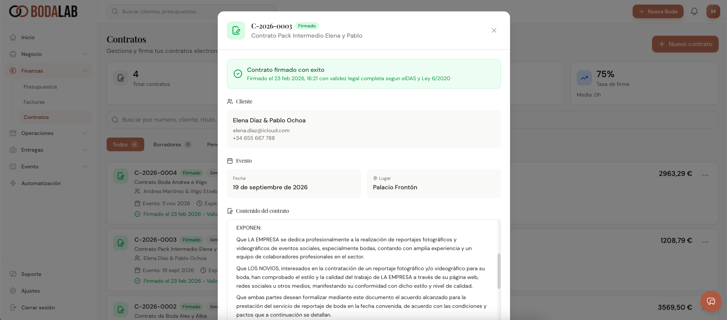Viewport: 727px width, 320px height.
Task: Click the notifications bell icon
Action: (694, 11)
